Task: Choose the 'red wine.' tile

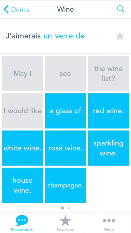Action: pyautogui.click(x=109, y=111)
